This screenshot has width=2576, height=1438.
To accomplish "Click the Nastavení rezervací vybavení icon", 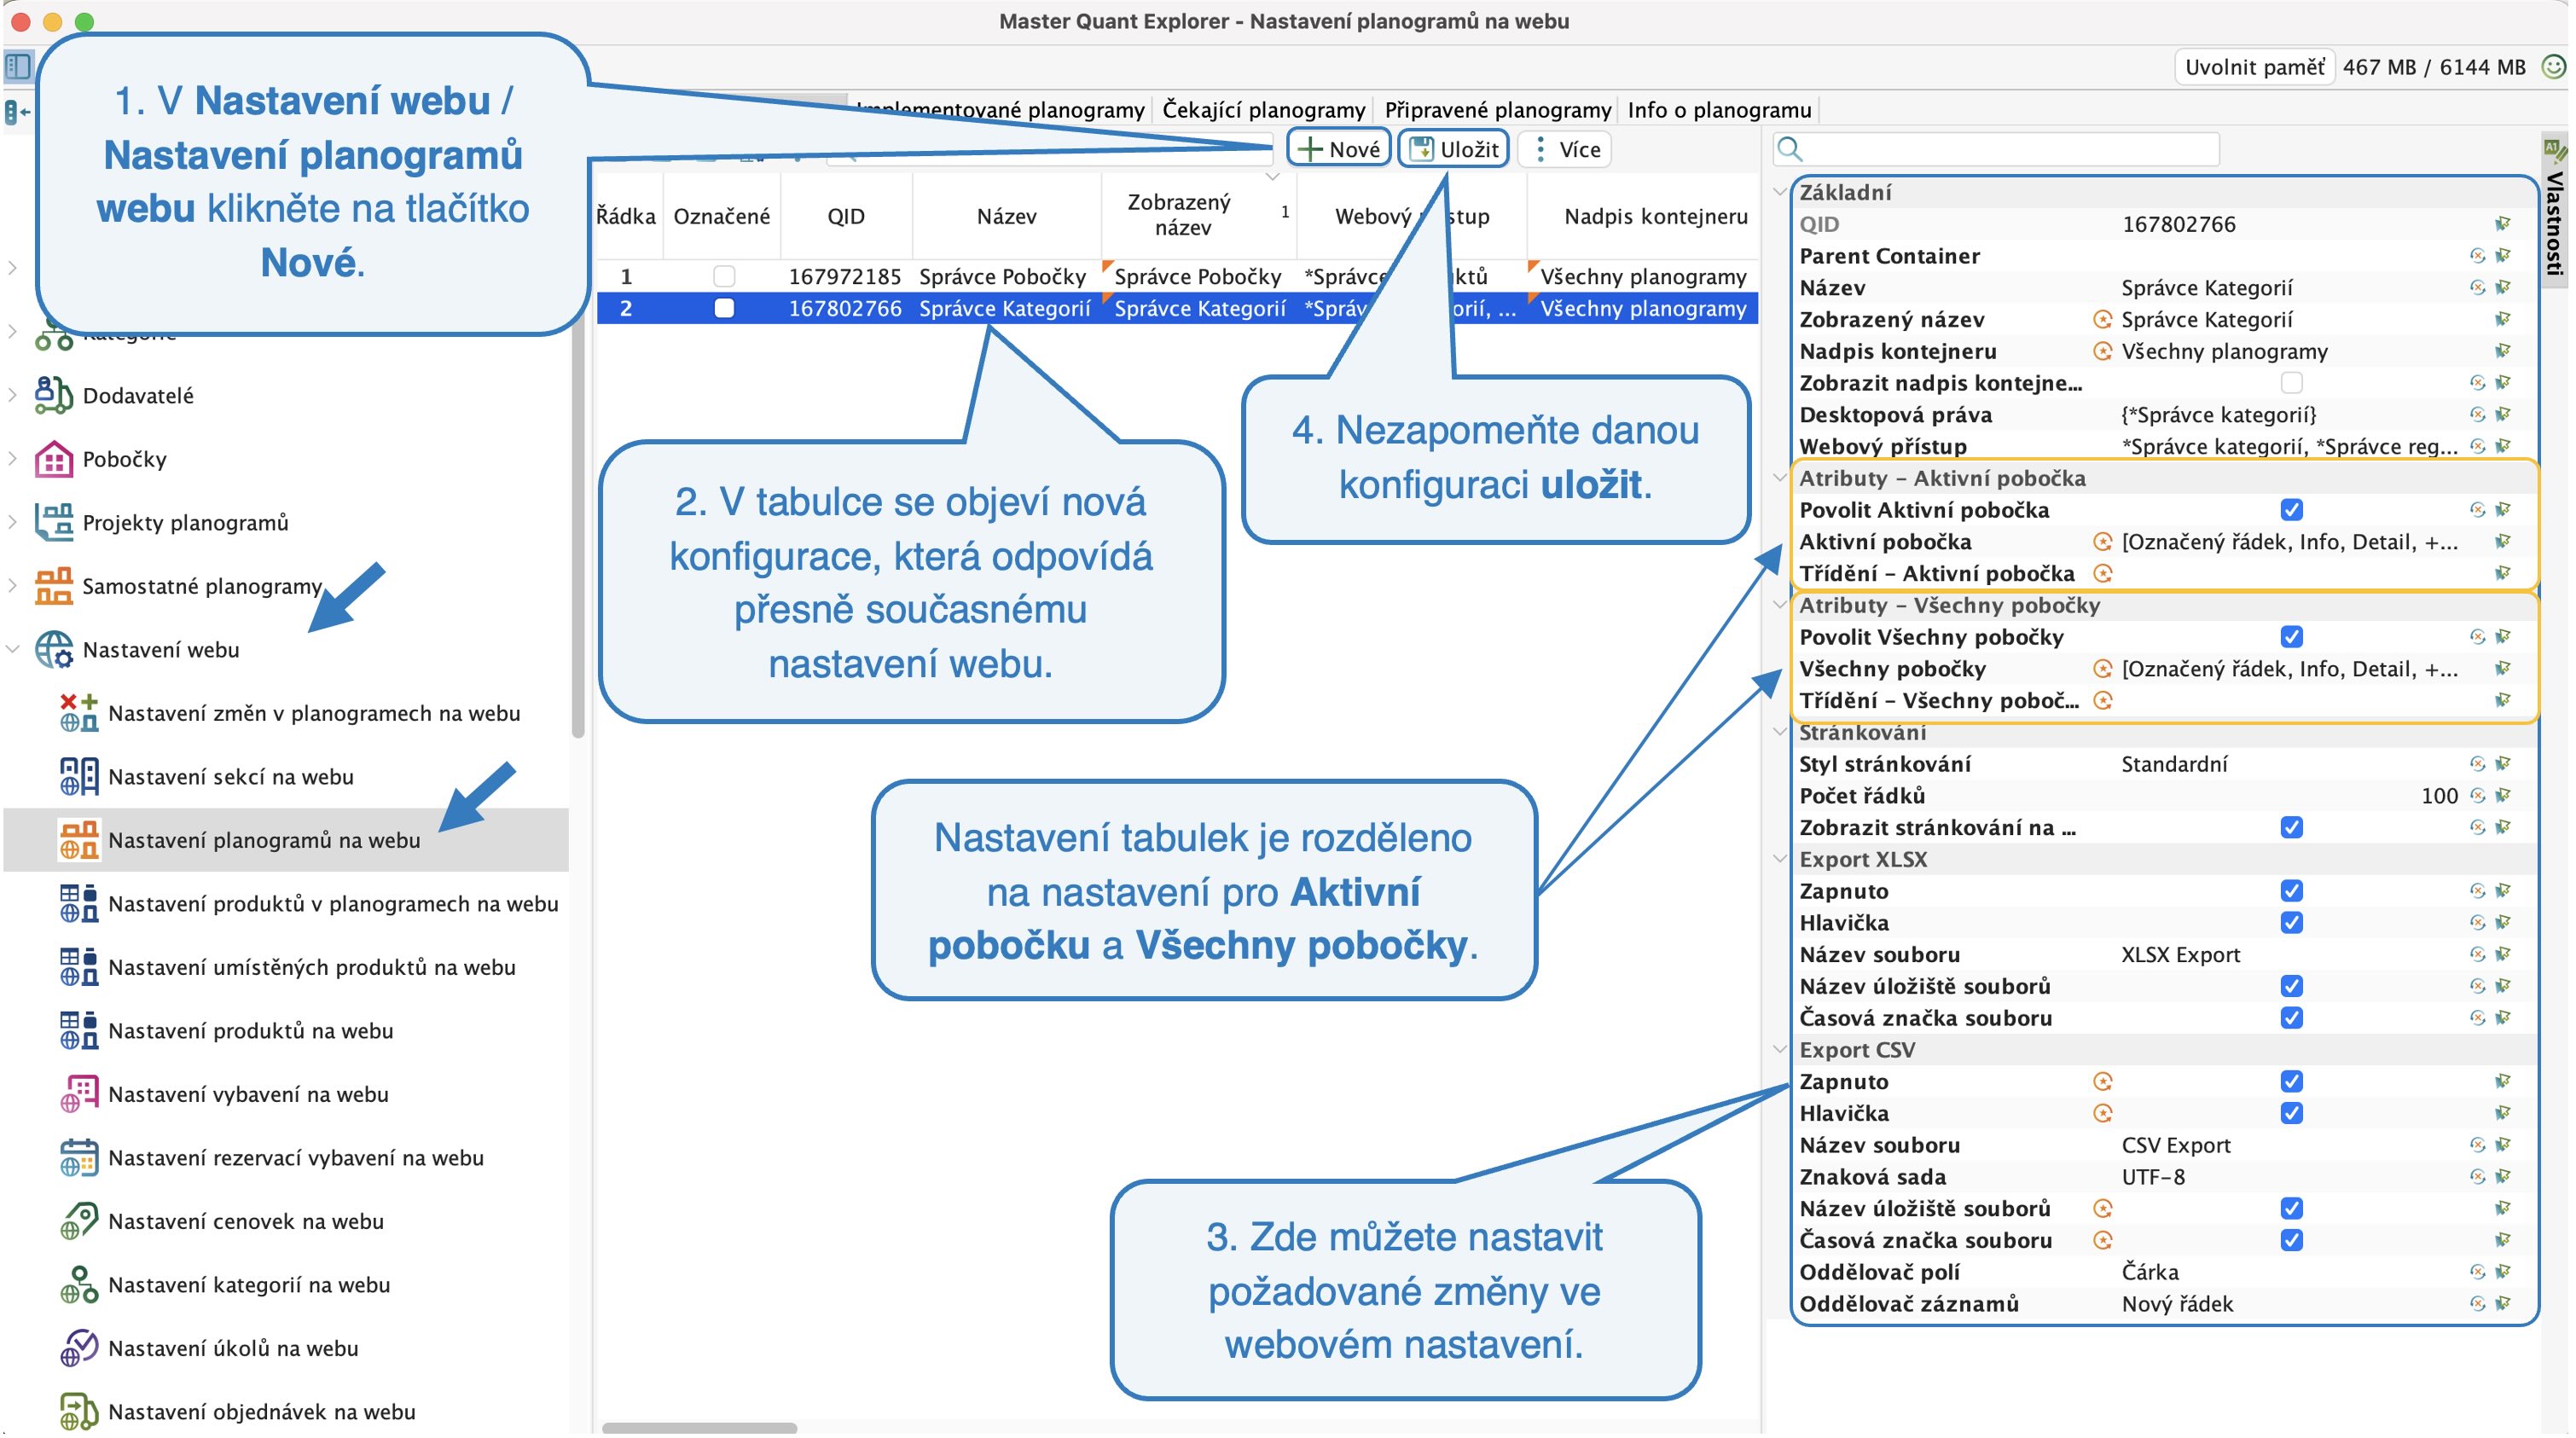I will (79, 1157).
